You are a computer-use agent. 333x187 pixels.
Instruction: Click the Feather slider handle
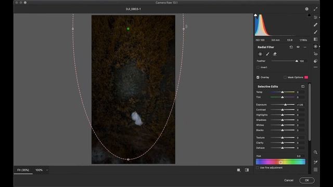tap(297, 61)
